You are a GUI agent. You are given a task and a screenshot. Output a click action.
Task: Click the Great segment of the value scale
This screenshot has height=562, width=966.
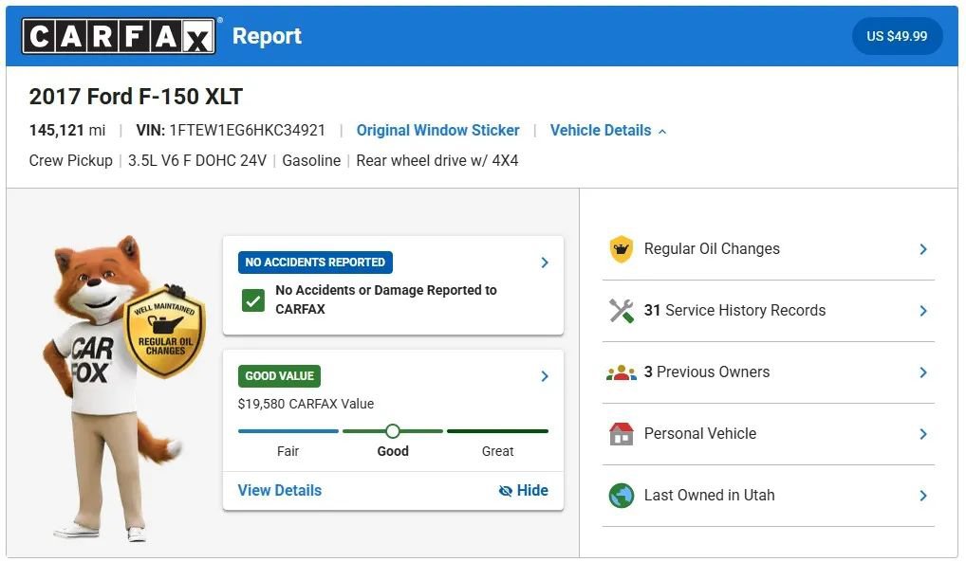pyautogui.click(x=498, y=431)
